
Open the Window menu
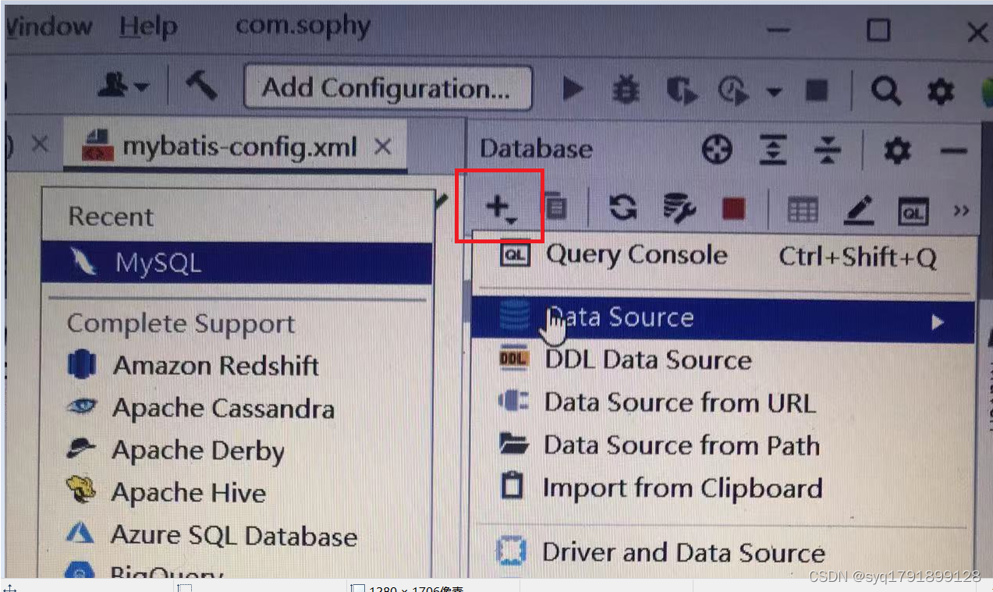coord(49,26)
